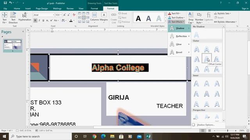Collapse the Pages navigation pane
This screenshot has height=140, width=250.
pyautogui.click(x=23, y=31)
